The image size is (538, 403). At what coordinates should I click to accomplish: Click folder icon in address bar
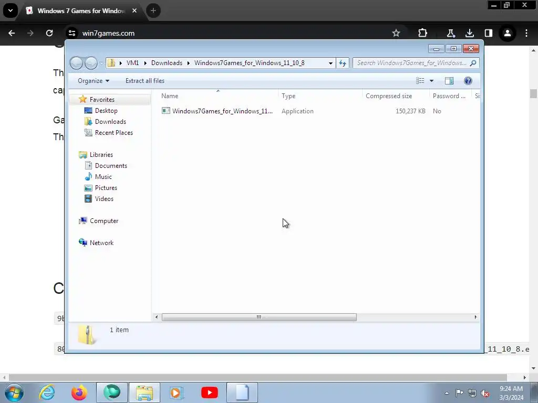point(111,63)
